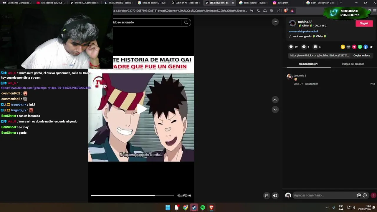Click the Copiar enlace button
The width and height of the screenshot is (377, 212).
(x=362, y=55)
